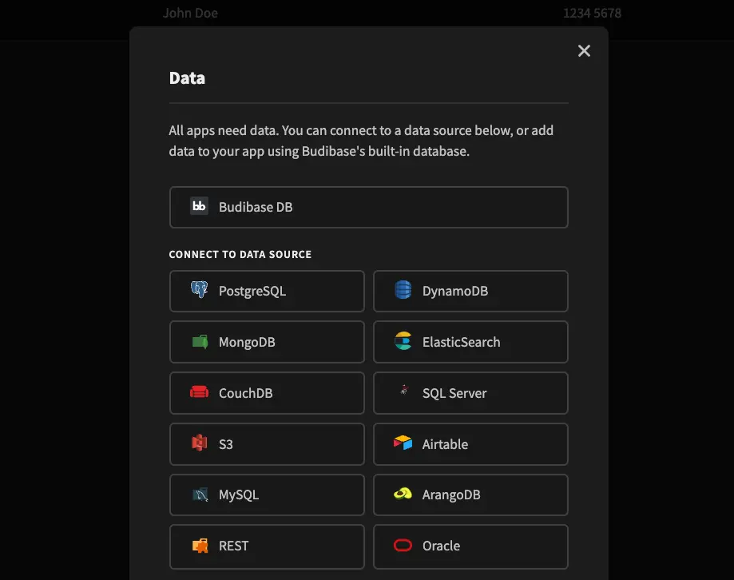Select the S3 data source label
734x580 pixels.
[x=226, y=444]
